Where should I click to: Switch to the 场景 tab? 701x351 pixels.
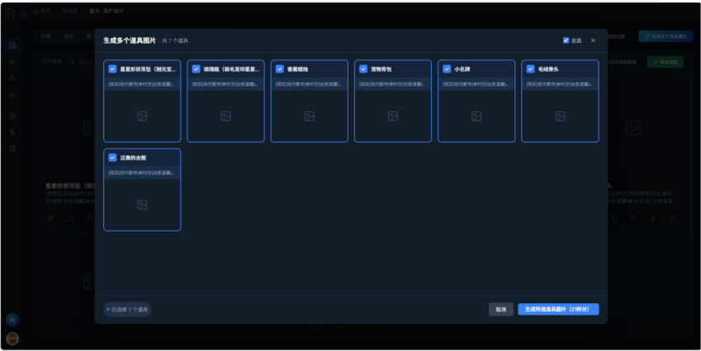coord(45,36)
